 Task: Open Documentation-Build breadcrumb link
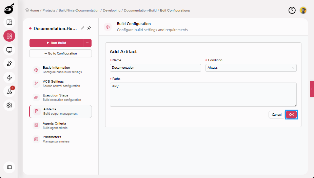point(140,10)
